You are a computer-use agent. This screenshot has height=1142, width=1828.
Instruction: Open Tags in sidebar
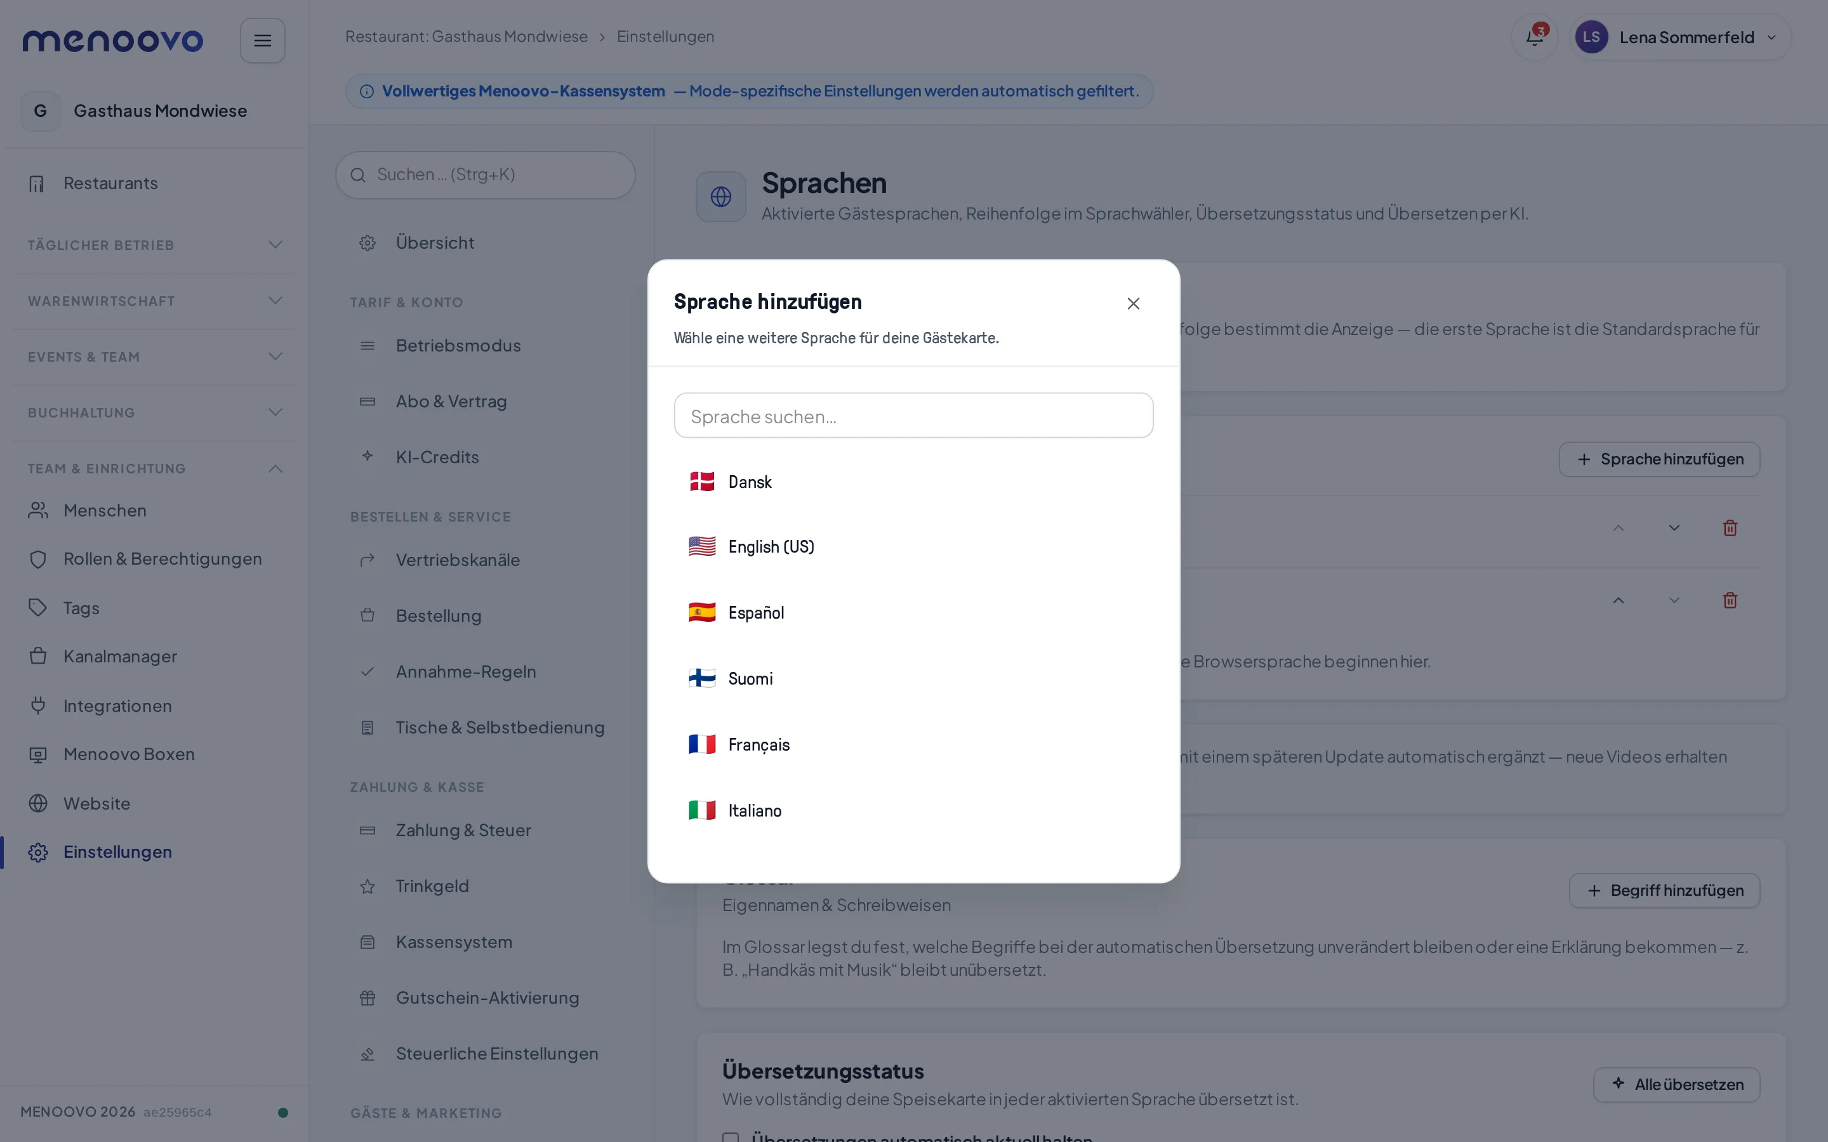(155, 608)
